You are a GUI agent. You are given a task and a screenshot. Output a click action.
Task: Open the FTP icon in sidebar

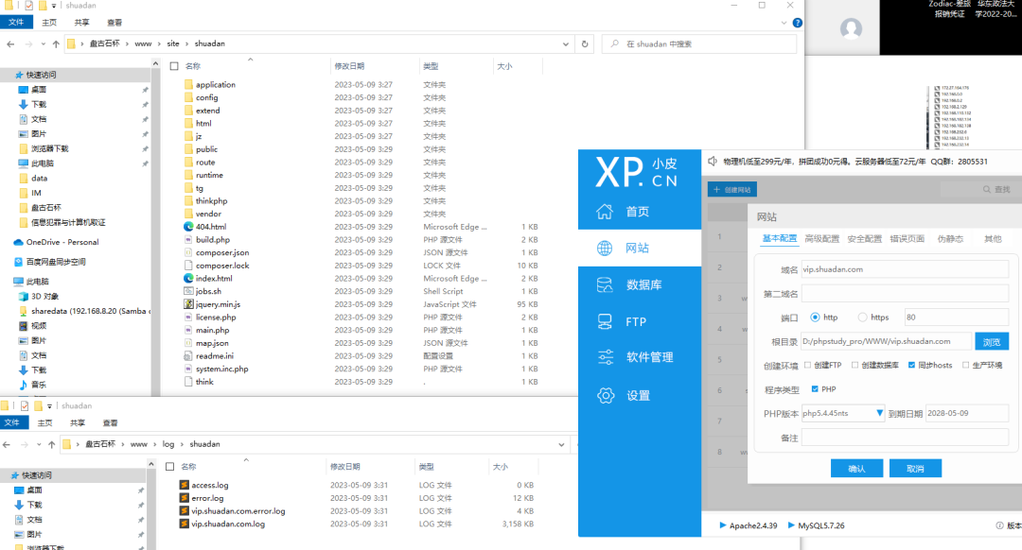tap(605, 321)
